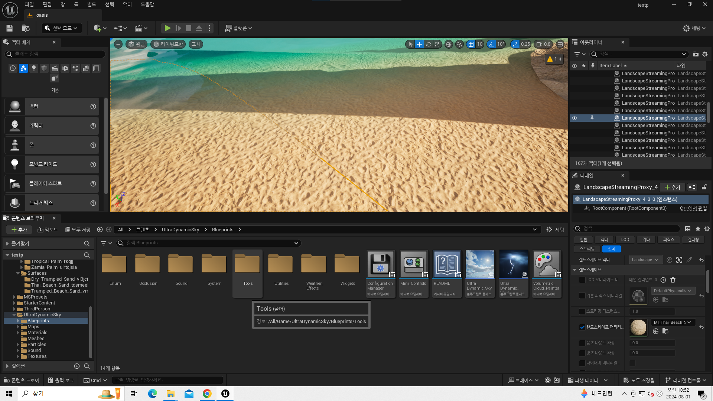The height and width of the screenshot is (401, 713).
Task: Open the Build menu
Action: tap(91, 4)
